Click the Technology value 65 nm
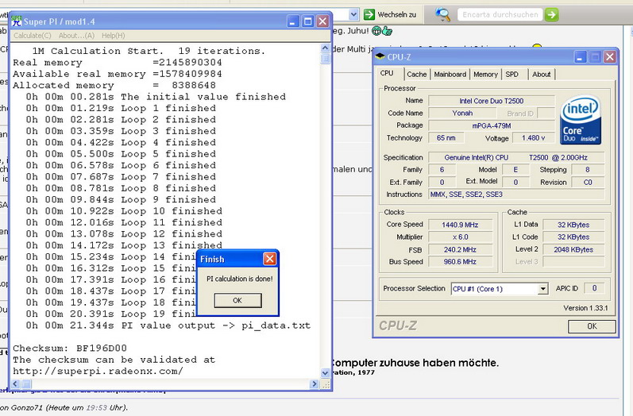Image resolution: width=633 pixels, height=416 pixels. coord(446,137)
